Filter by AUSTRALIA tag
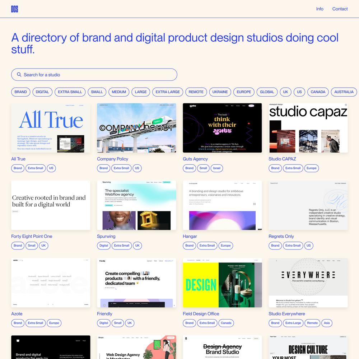 click(344, 92)
